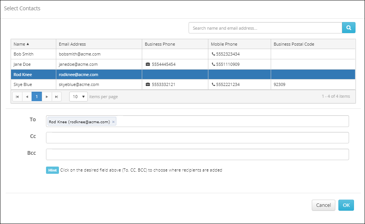Remove Rod Knee from the To field
Viewport: 365px width, 224px height.
click(x=113, y=122)
